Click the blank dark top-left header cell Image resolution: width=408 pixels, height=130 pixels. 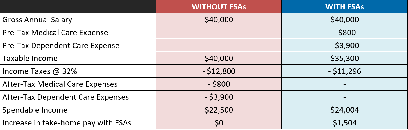tap(78, 7)
